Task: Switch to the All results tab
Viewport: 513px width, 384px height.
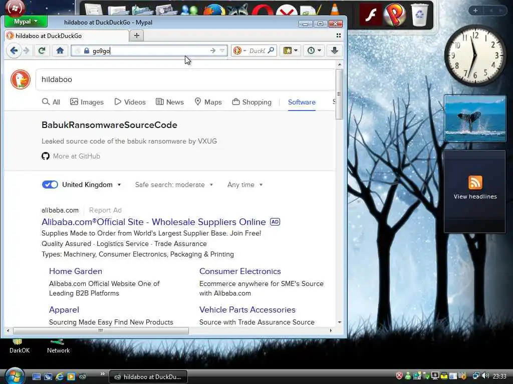Action: click(x=51, y=102)
